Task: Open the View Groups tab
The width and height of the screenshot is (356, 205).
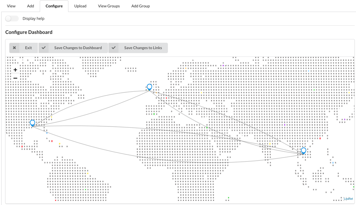Action: point(109,6)
